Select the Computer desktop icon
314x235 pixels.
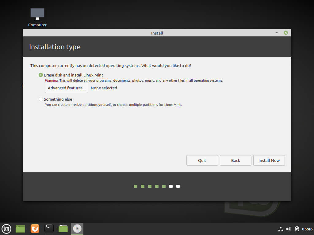point(37,17)
